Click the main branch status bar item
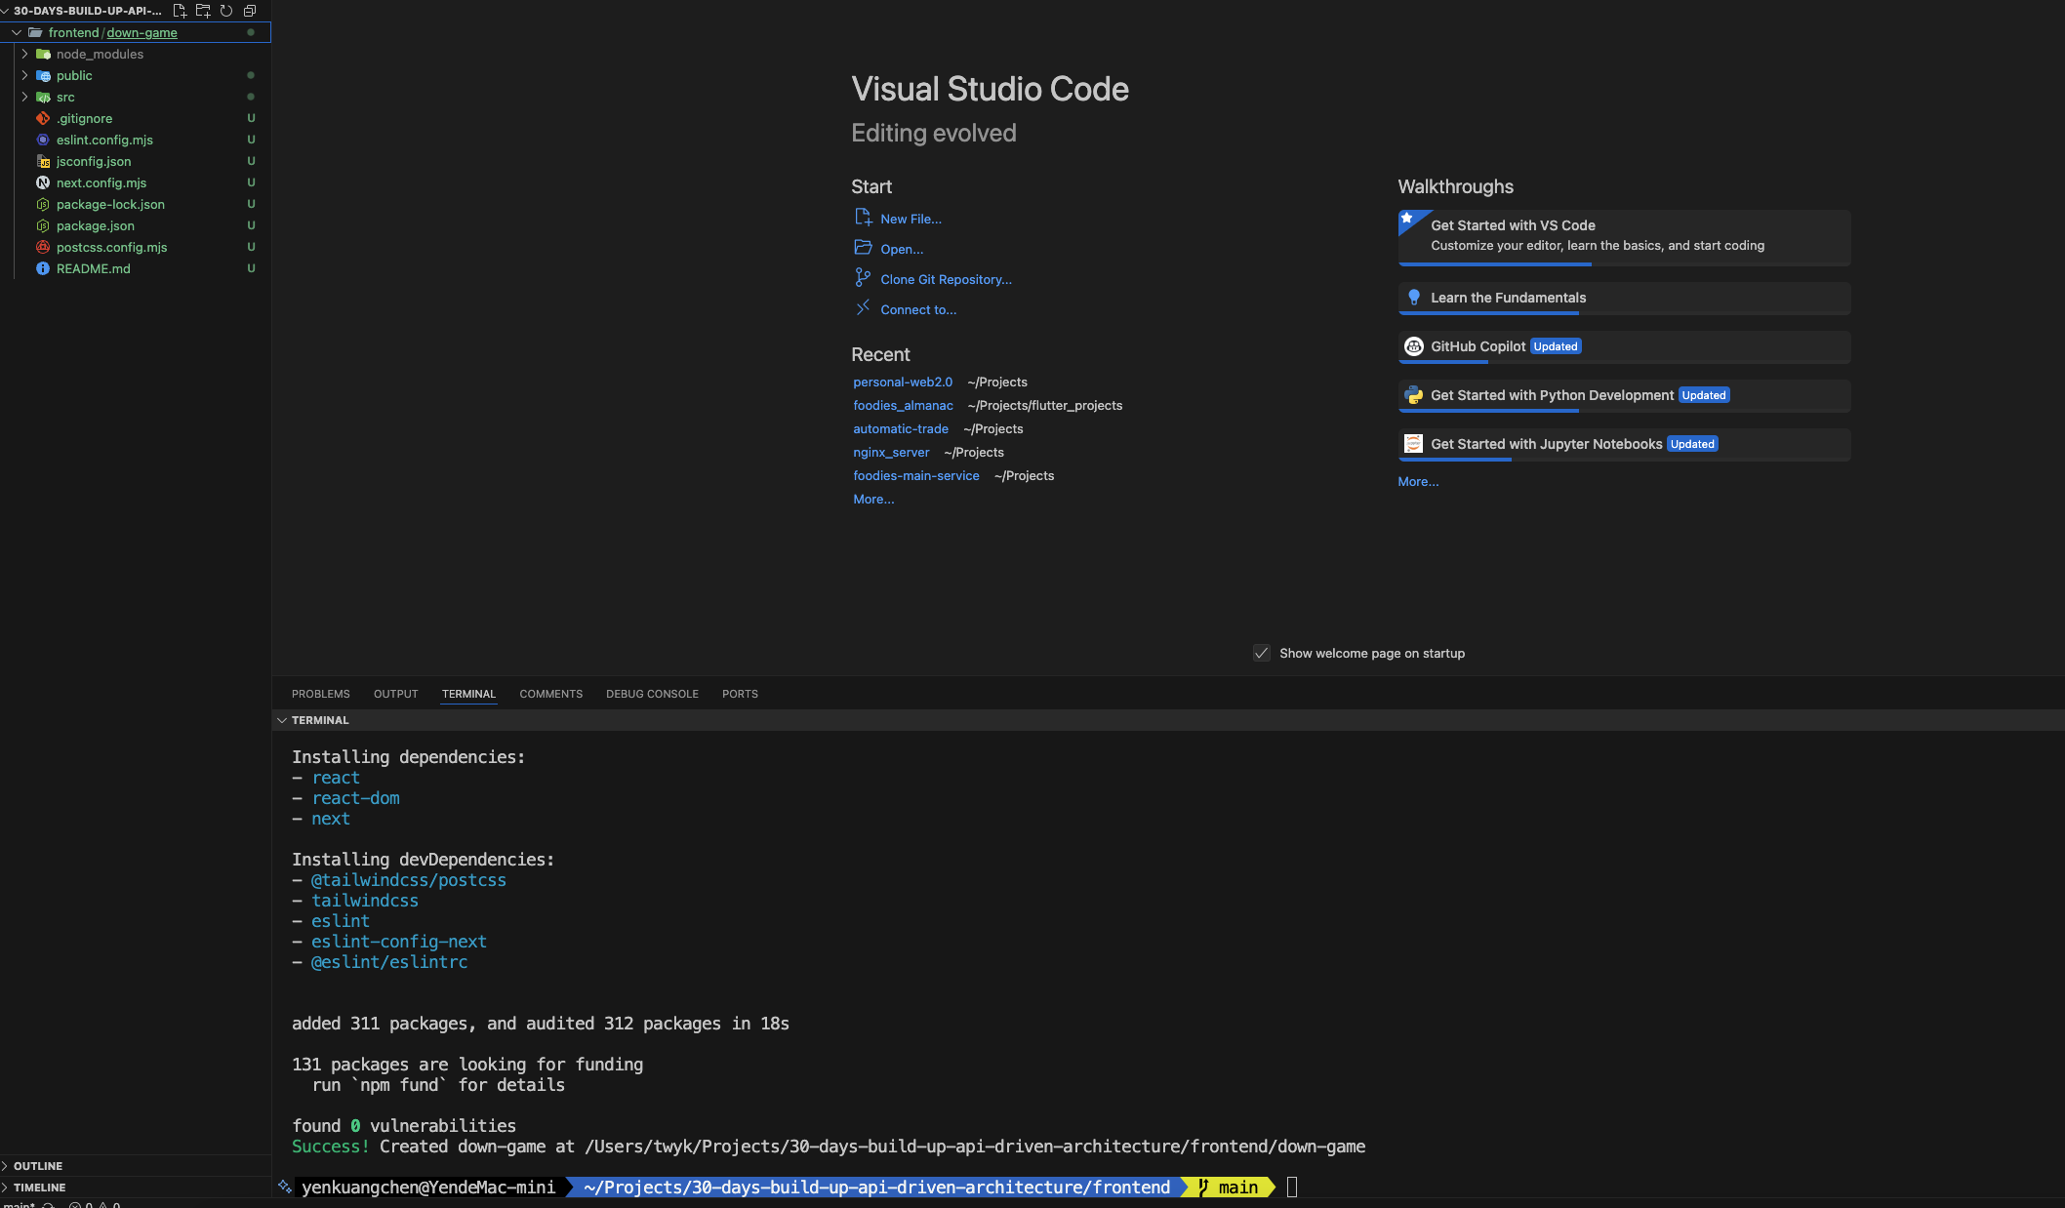 click(x=20, y=1204)
